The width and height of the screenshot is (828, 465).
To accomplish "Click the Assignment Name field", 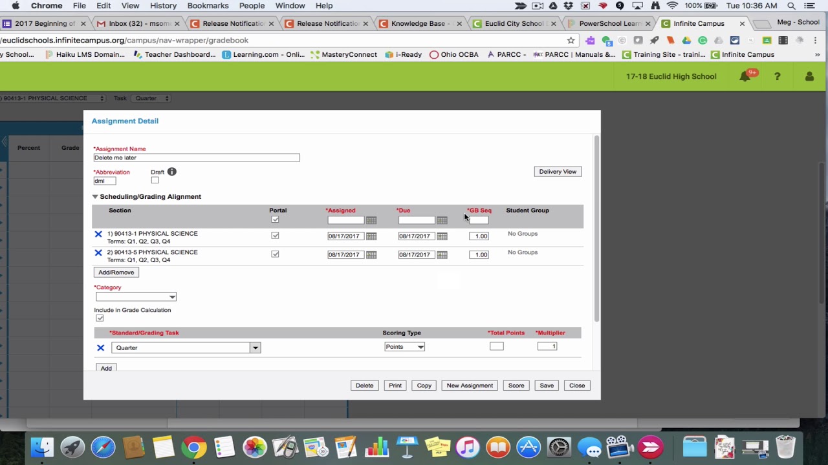I will (197, 158).
